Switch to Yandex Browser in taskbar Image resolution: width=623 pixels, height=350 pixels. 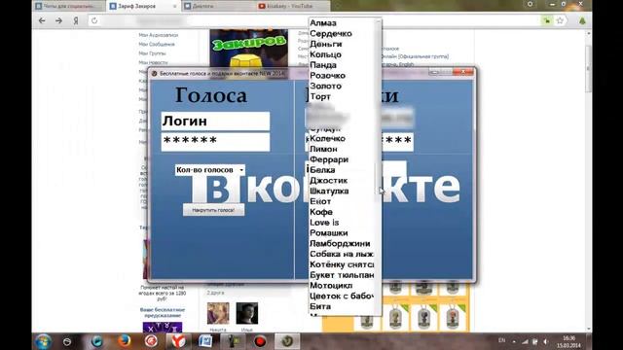pos(178,341)
